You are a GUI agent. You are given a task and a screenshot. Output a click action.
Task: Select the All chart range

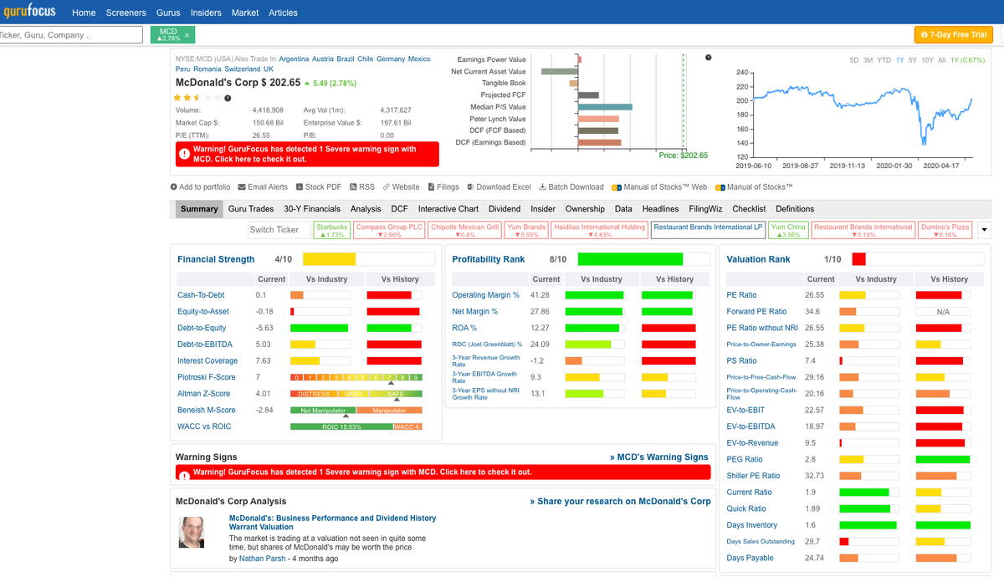(x=942, y=60)
